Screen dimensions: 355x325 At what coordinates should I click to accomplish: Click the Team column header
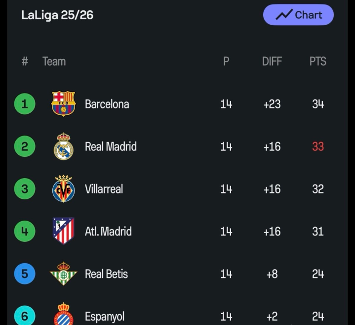tap(54, 61)
